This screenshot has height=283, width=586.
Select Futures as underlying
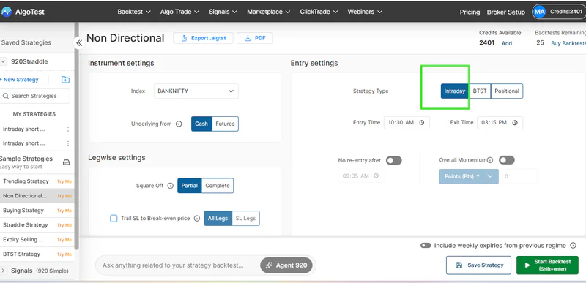click(225, 124)
